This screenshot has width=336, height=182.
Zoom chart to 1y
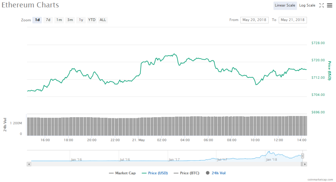[x=81, y=20]
